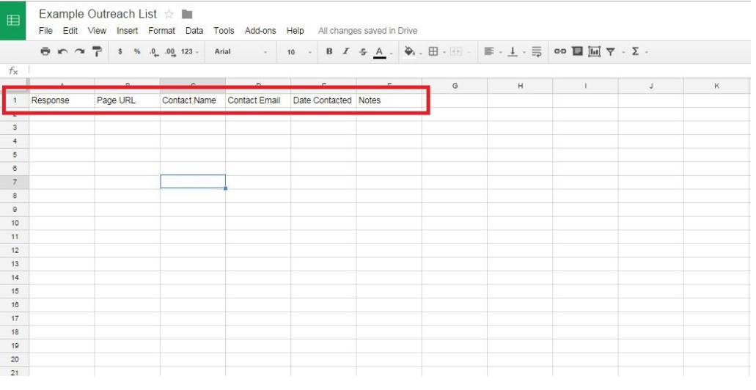Expand the font size 10 dropdown
756x390 pixels.
tap(299, 52)
